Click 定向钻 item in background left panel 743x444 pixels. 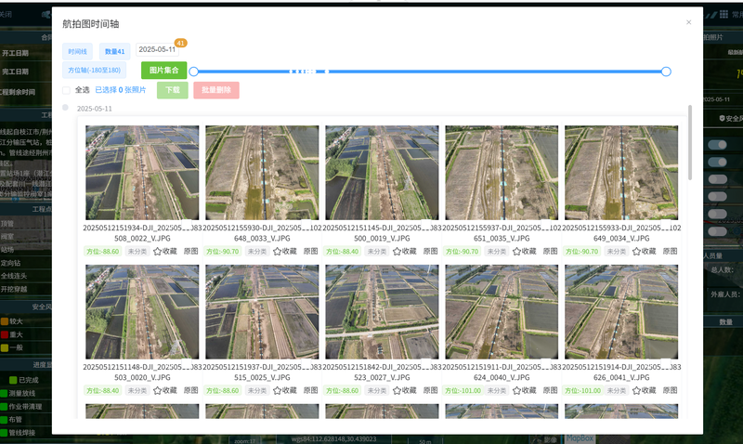tap(11, 263)
